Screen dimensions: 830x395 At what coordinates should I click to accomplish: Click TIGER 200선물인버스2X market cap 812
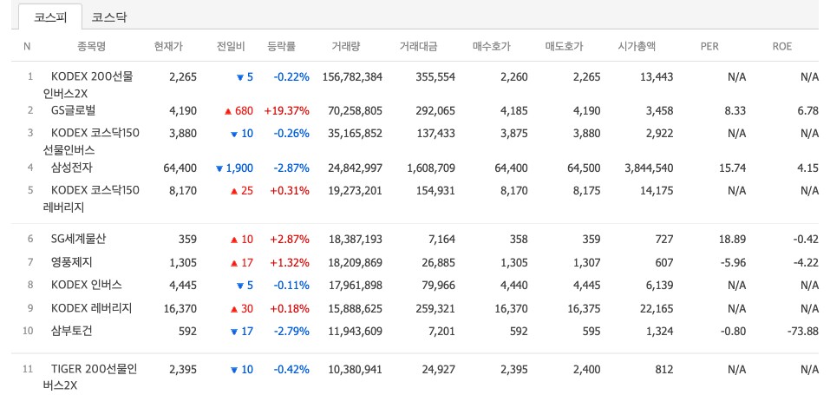[x=664, y=368]
